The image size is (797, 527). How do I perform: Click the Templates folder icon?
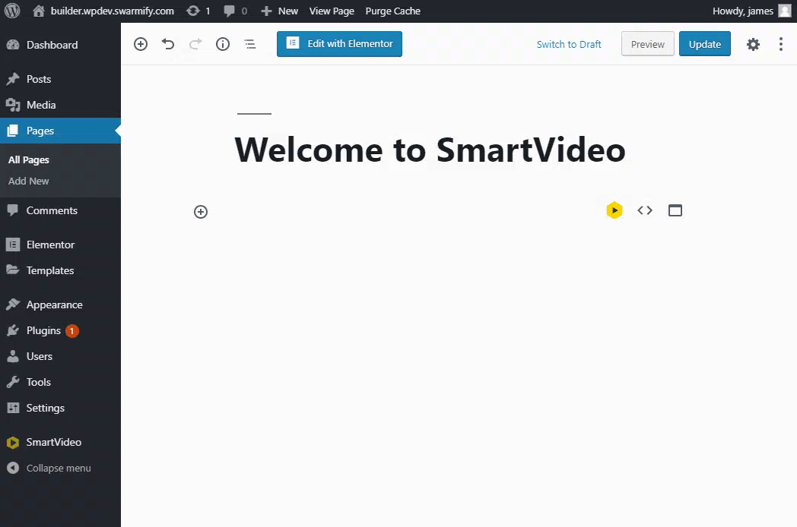13,270
